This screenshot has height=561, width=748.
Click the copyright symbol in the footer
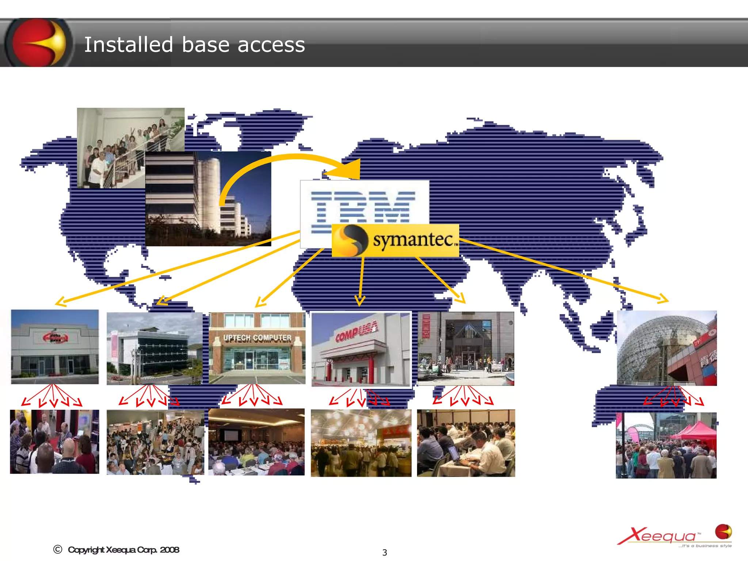(58, 549)
